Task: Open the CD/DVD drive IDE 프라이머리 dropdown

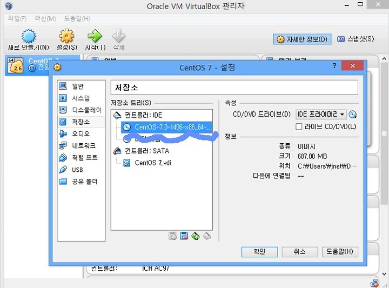Action: [321, 115]
